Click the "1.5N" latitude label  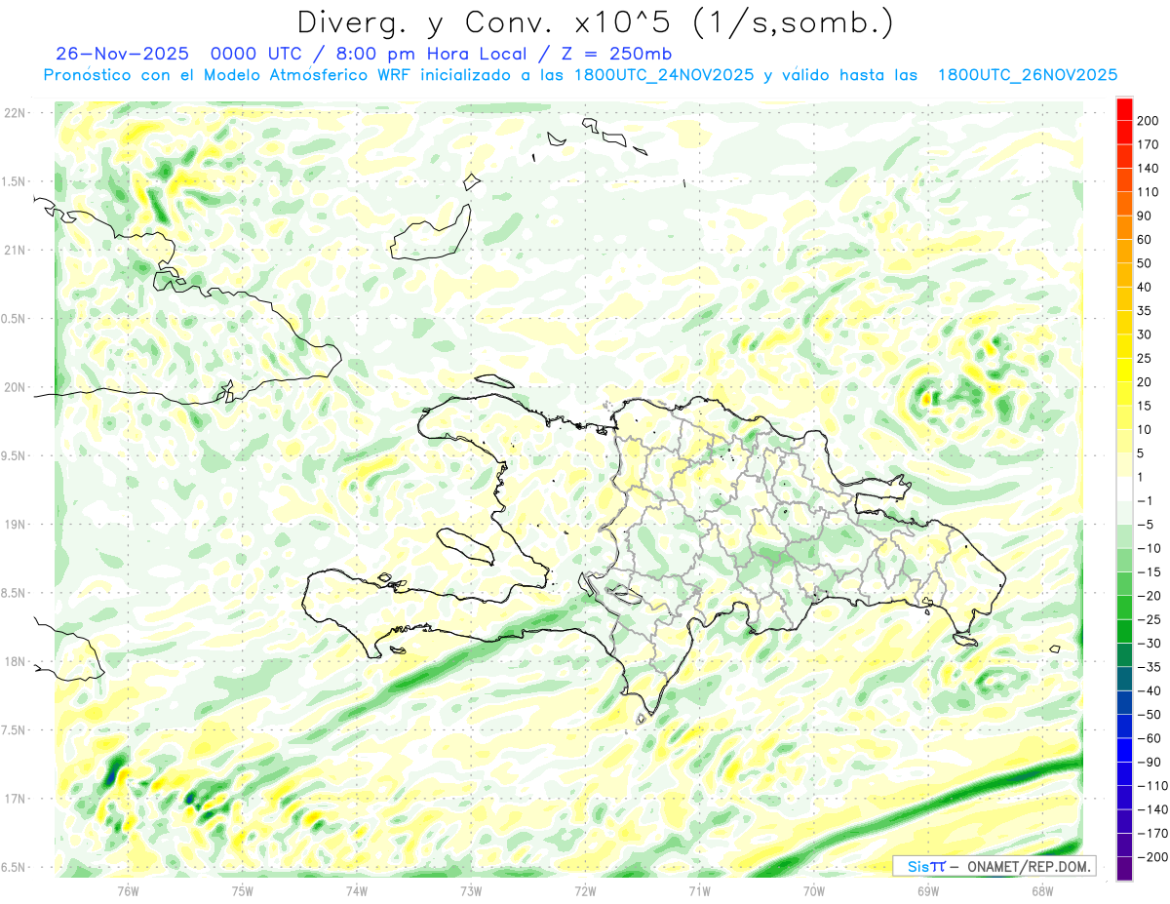(x=14, y=181)
